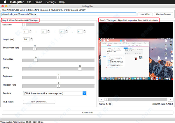Click the fraction stepper arrows
Viewport: 175px width, 123px height.
(x=85, y=32)
